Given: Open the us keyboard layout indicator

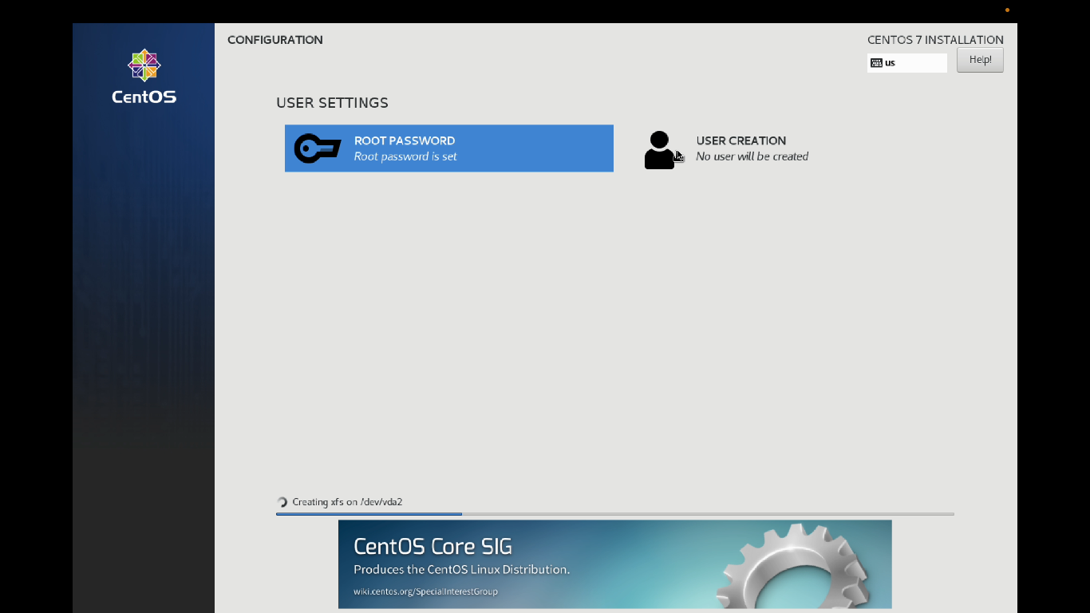Looking at the screenshot, I should [x=906, y=63].
